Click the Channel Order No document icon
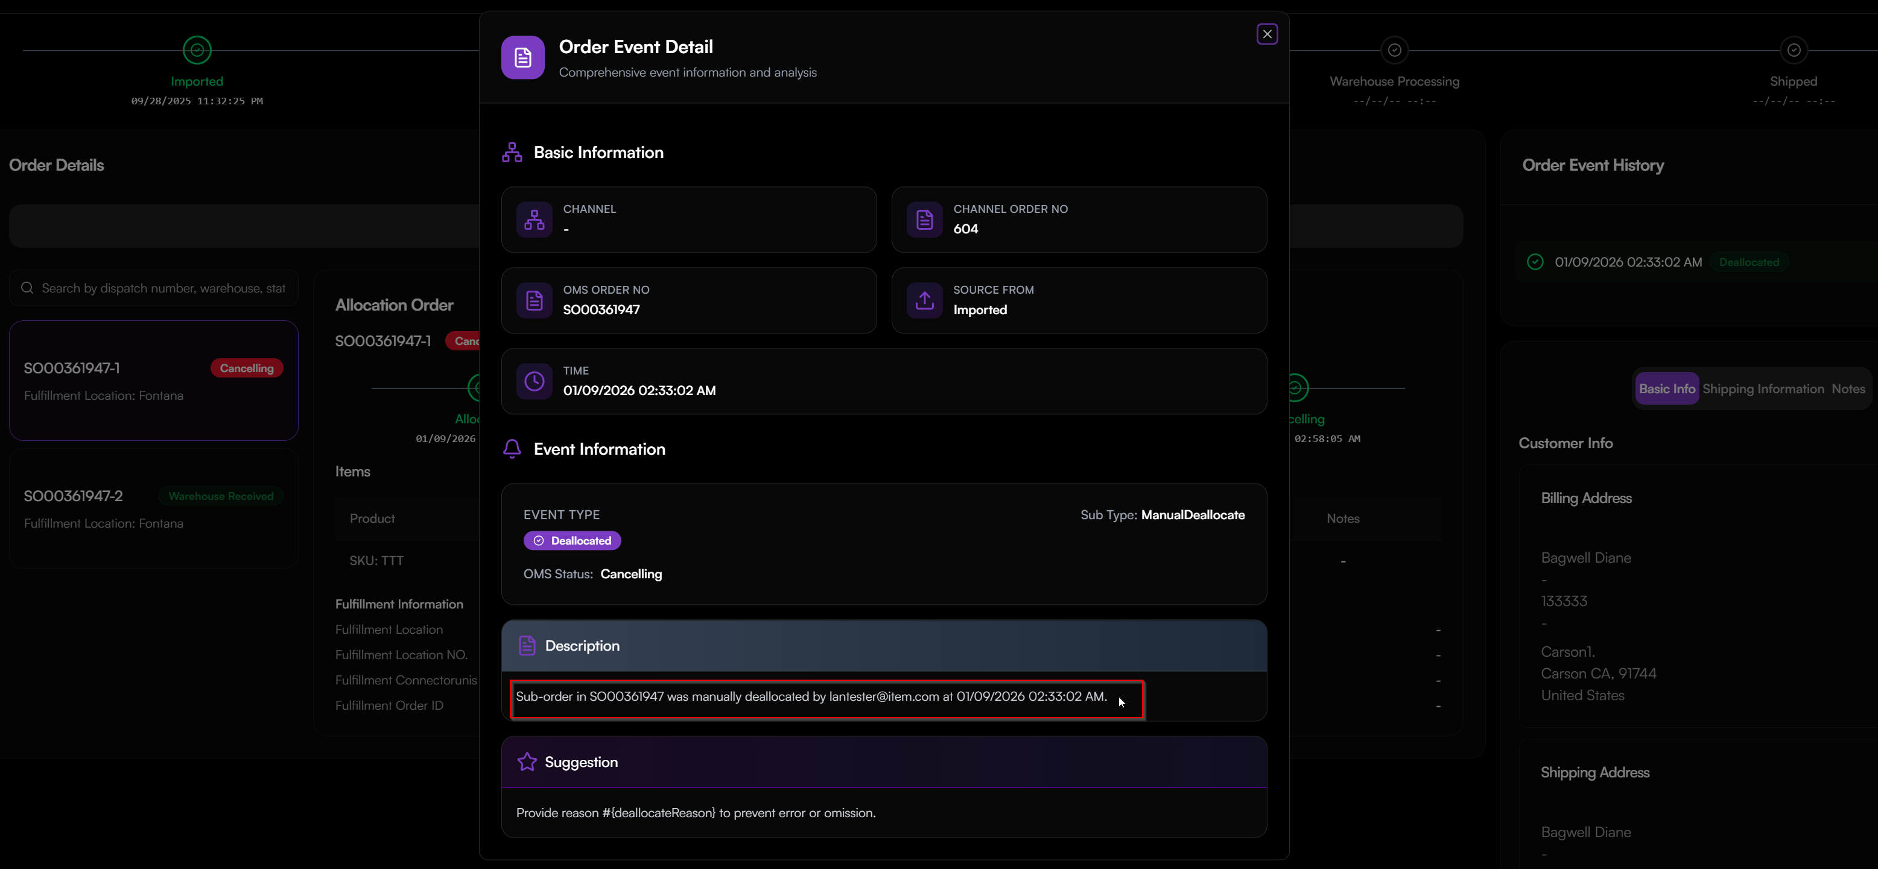Screen dimensions: 1878x869 point(924,219)
